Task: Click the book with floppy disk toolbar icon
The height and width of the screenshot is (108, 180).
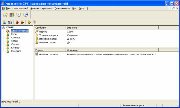Action: [25, 14]
